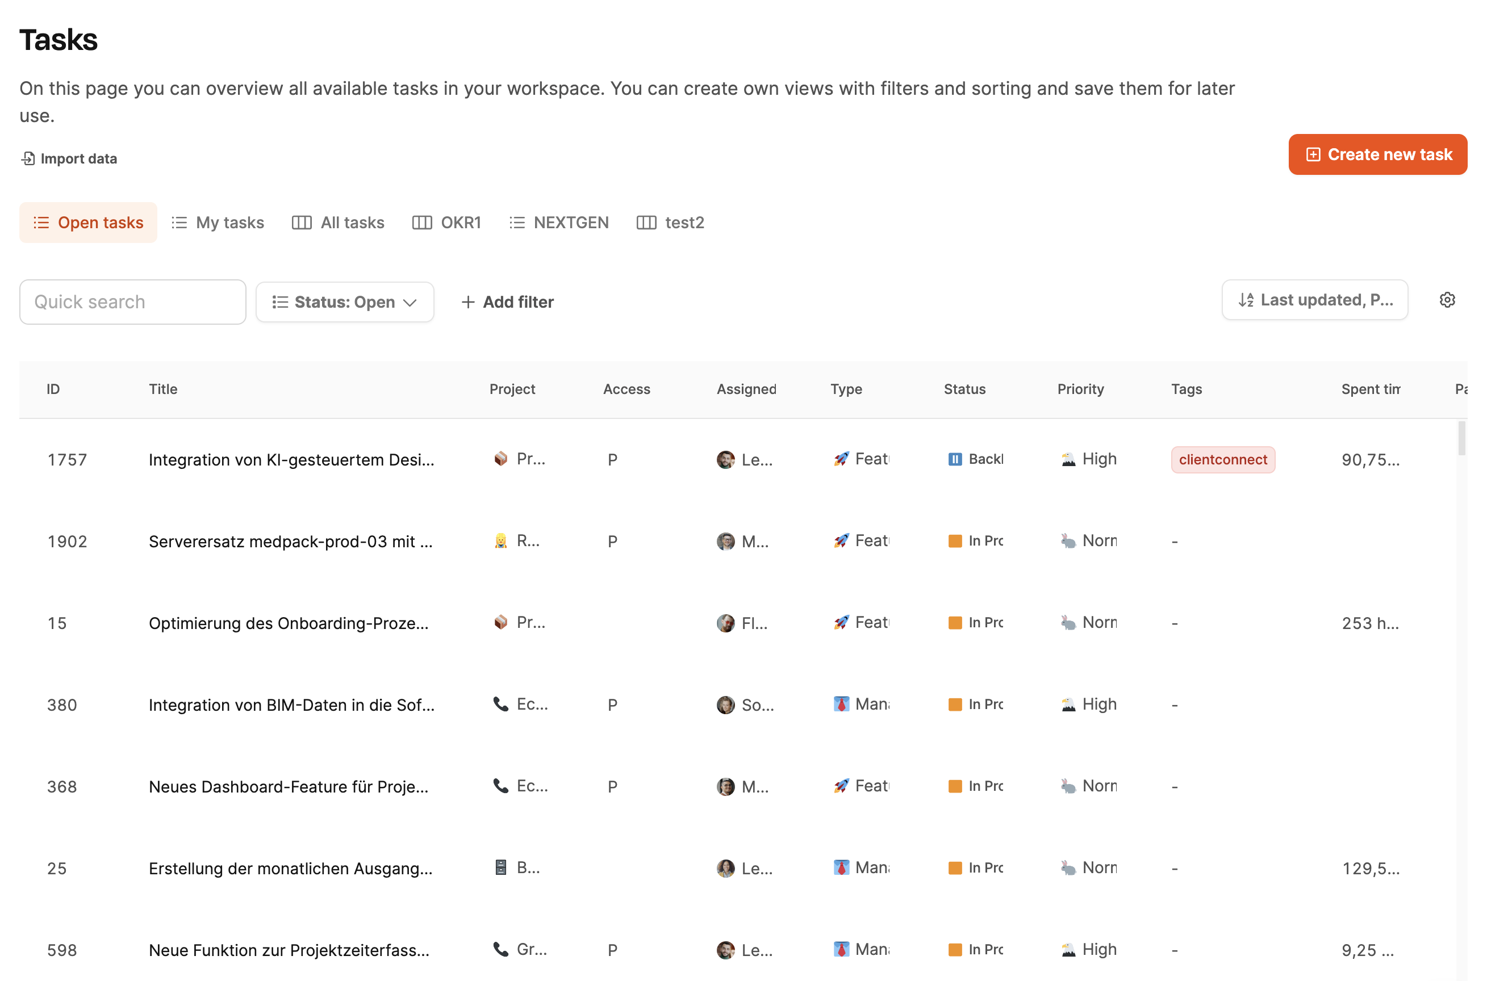The image size is (1487, 981).
Task: Open the Last updated sort dropdown
Action: 1314,300
